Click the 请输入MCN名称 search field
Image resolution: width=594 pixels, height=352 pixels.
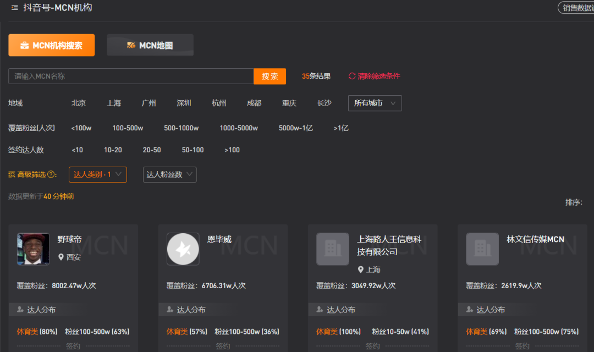coord(131,76)
